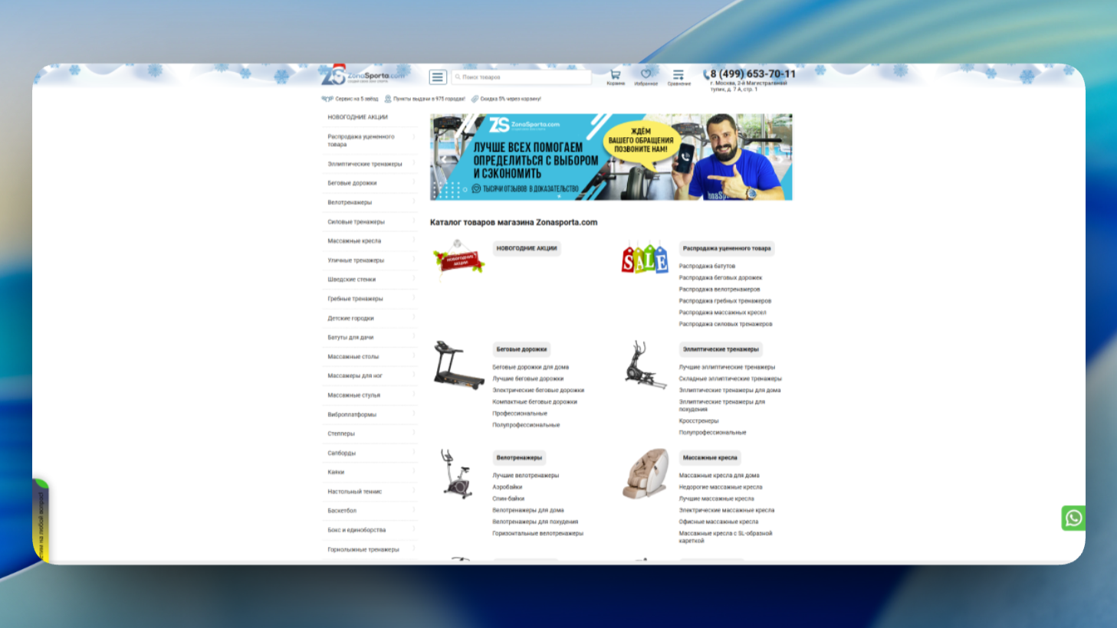Click the massage chair product image
The image size is (1117, 628).
(645, 474)
